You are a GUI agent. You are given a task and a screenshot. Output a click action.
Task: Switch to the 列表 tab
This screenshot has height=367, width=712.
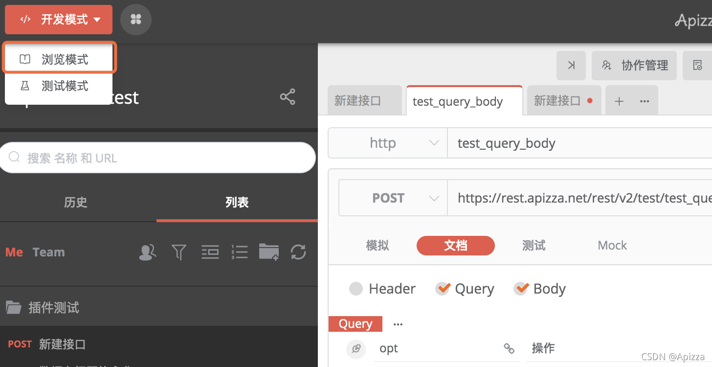tap(237, 202)
